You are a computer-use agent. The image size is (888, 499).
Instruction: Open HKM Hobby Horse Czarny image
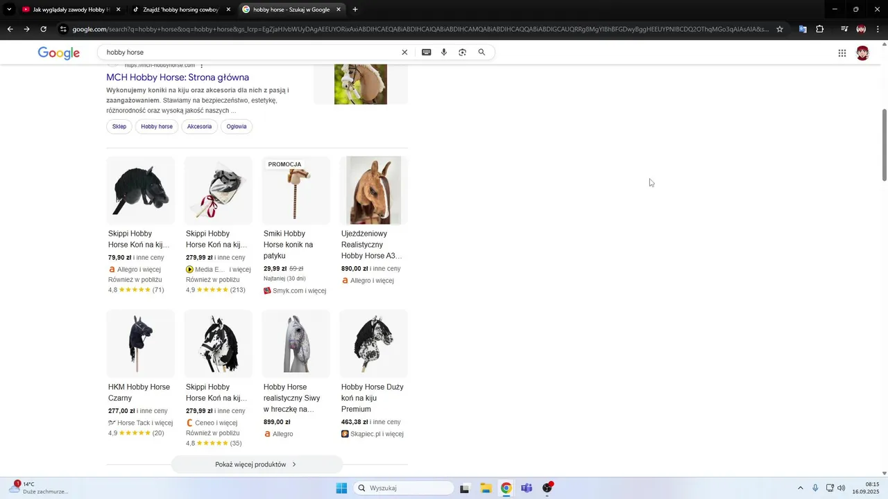(x=140, y=344)
